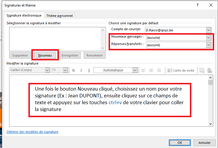218x148 pixels.
Task: Insert a hyperlink icon
Action: (210, 70)
